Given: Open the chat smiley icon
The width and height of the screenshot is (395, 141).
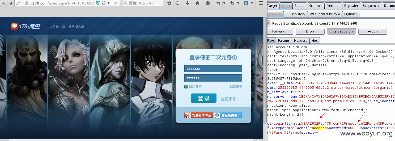Looking at the screenshot, I should click(x=208, y=3).
